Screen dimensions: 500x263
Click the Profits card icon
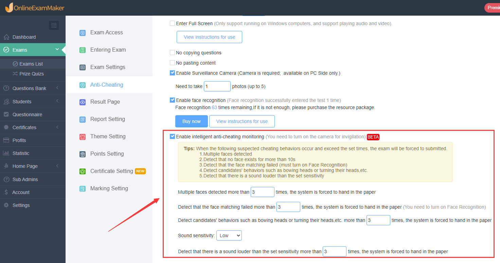point(6,140)
